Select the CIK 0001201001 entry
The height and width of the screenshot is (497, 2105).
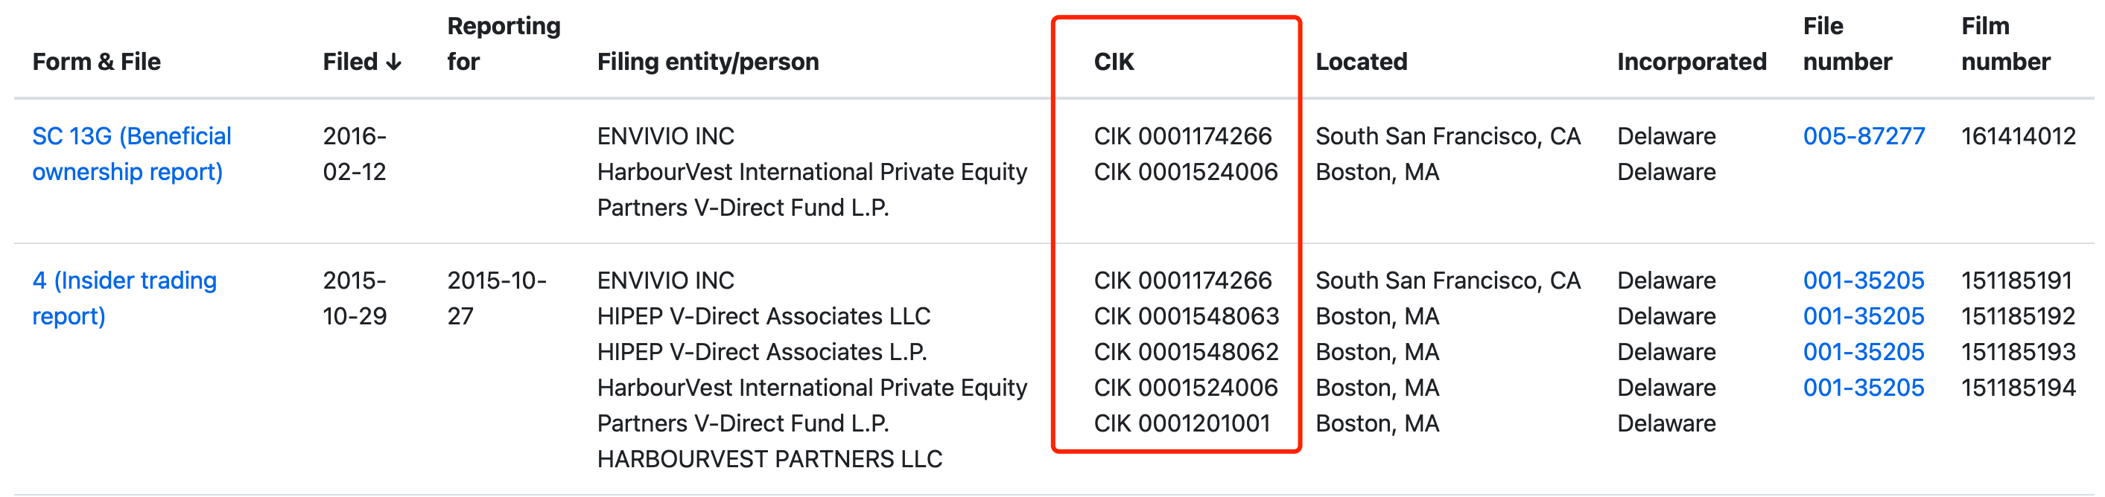[x=1181, y=424]
